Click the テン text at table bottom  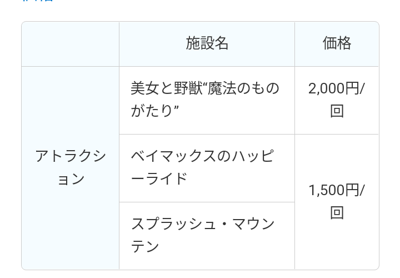[145, 247]
